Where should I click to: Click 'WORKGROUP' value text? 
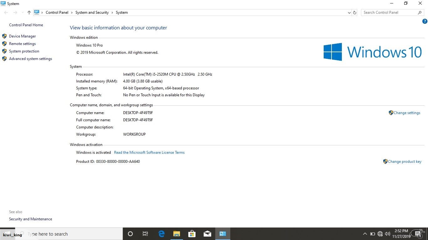pos(134,134)
